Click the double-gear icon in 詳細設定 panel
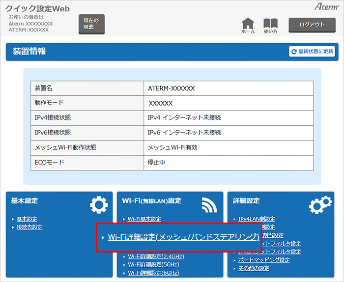The image size is (344, 282). pos(319,204)
